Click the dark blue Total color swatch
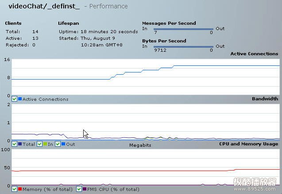The image size is (282, 194). [20, 144]
